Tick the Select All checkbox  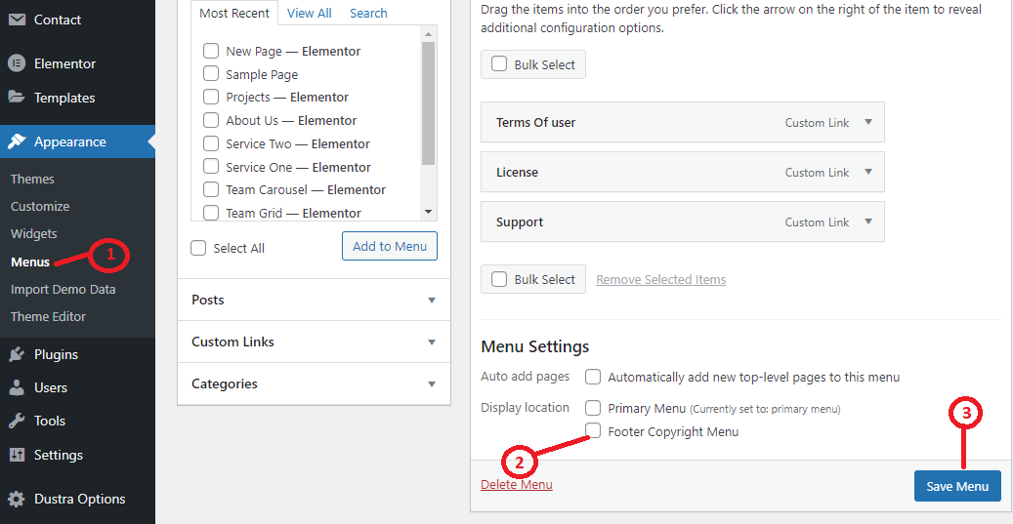pos(199,248)
